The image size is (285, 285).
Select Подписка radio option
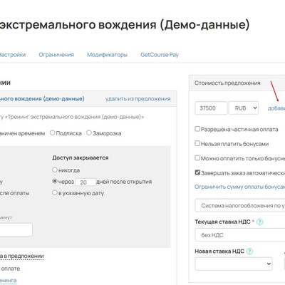pos(53,133)
